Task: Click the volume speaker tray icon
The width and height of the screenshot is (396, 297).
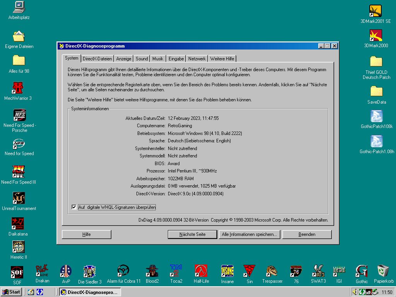Action: coord(355,292)
